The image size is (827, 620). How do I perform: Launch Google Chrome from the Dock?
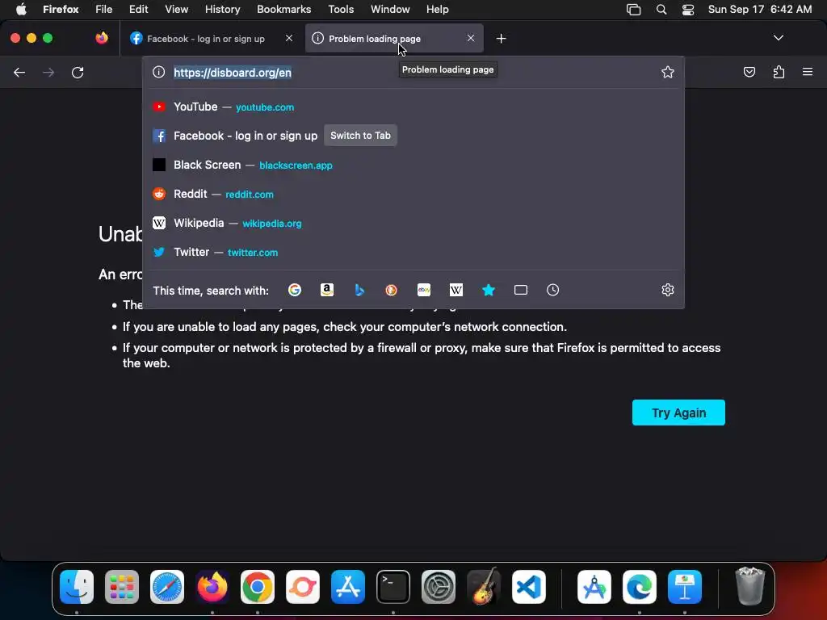click(258, 587)
